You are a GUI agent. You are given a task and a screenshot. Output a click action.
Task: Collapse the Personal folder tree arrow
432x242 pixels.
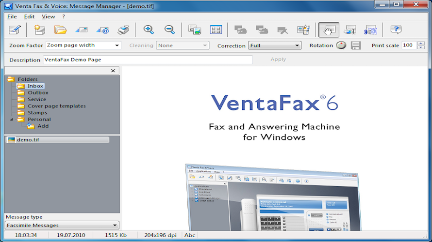coord(12,120)
